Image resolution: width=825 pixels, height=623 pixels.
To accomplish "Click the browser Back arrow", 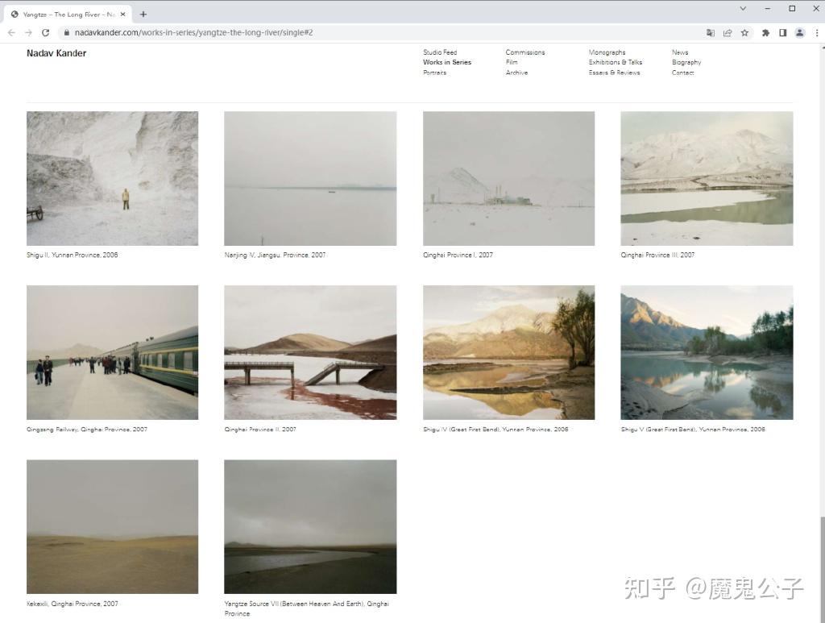I will pyautogui.click(x=11, y=32).
